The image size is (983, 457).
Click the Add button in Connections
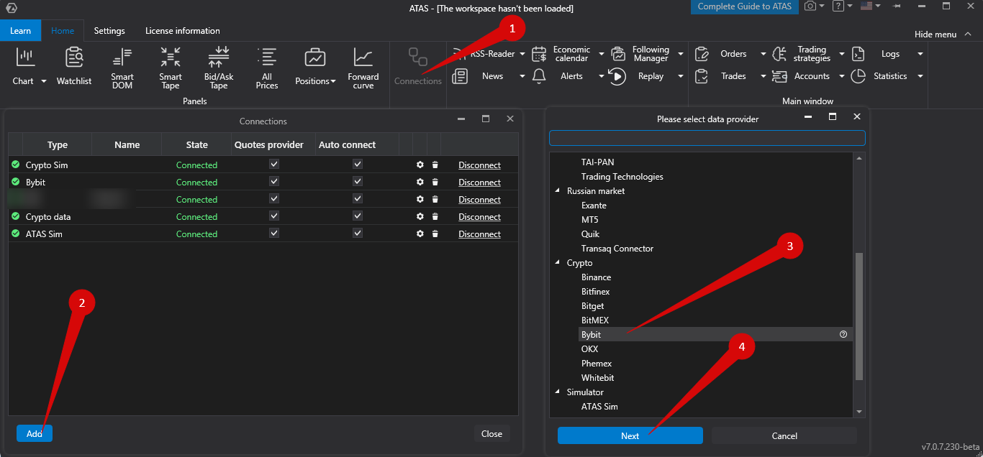coord(35,433)
